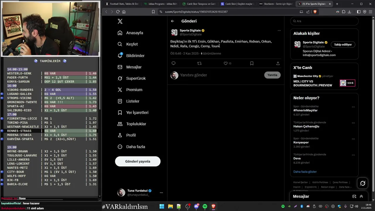Open the Sports Digitale post author name

tap(190, 30)
